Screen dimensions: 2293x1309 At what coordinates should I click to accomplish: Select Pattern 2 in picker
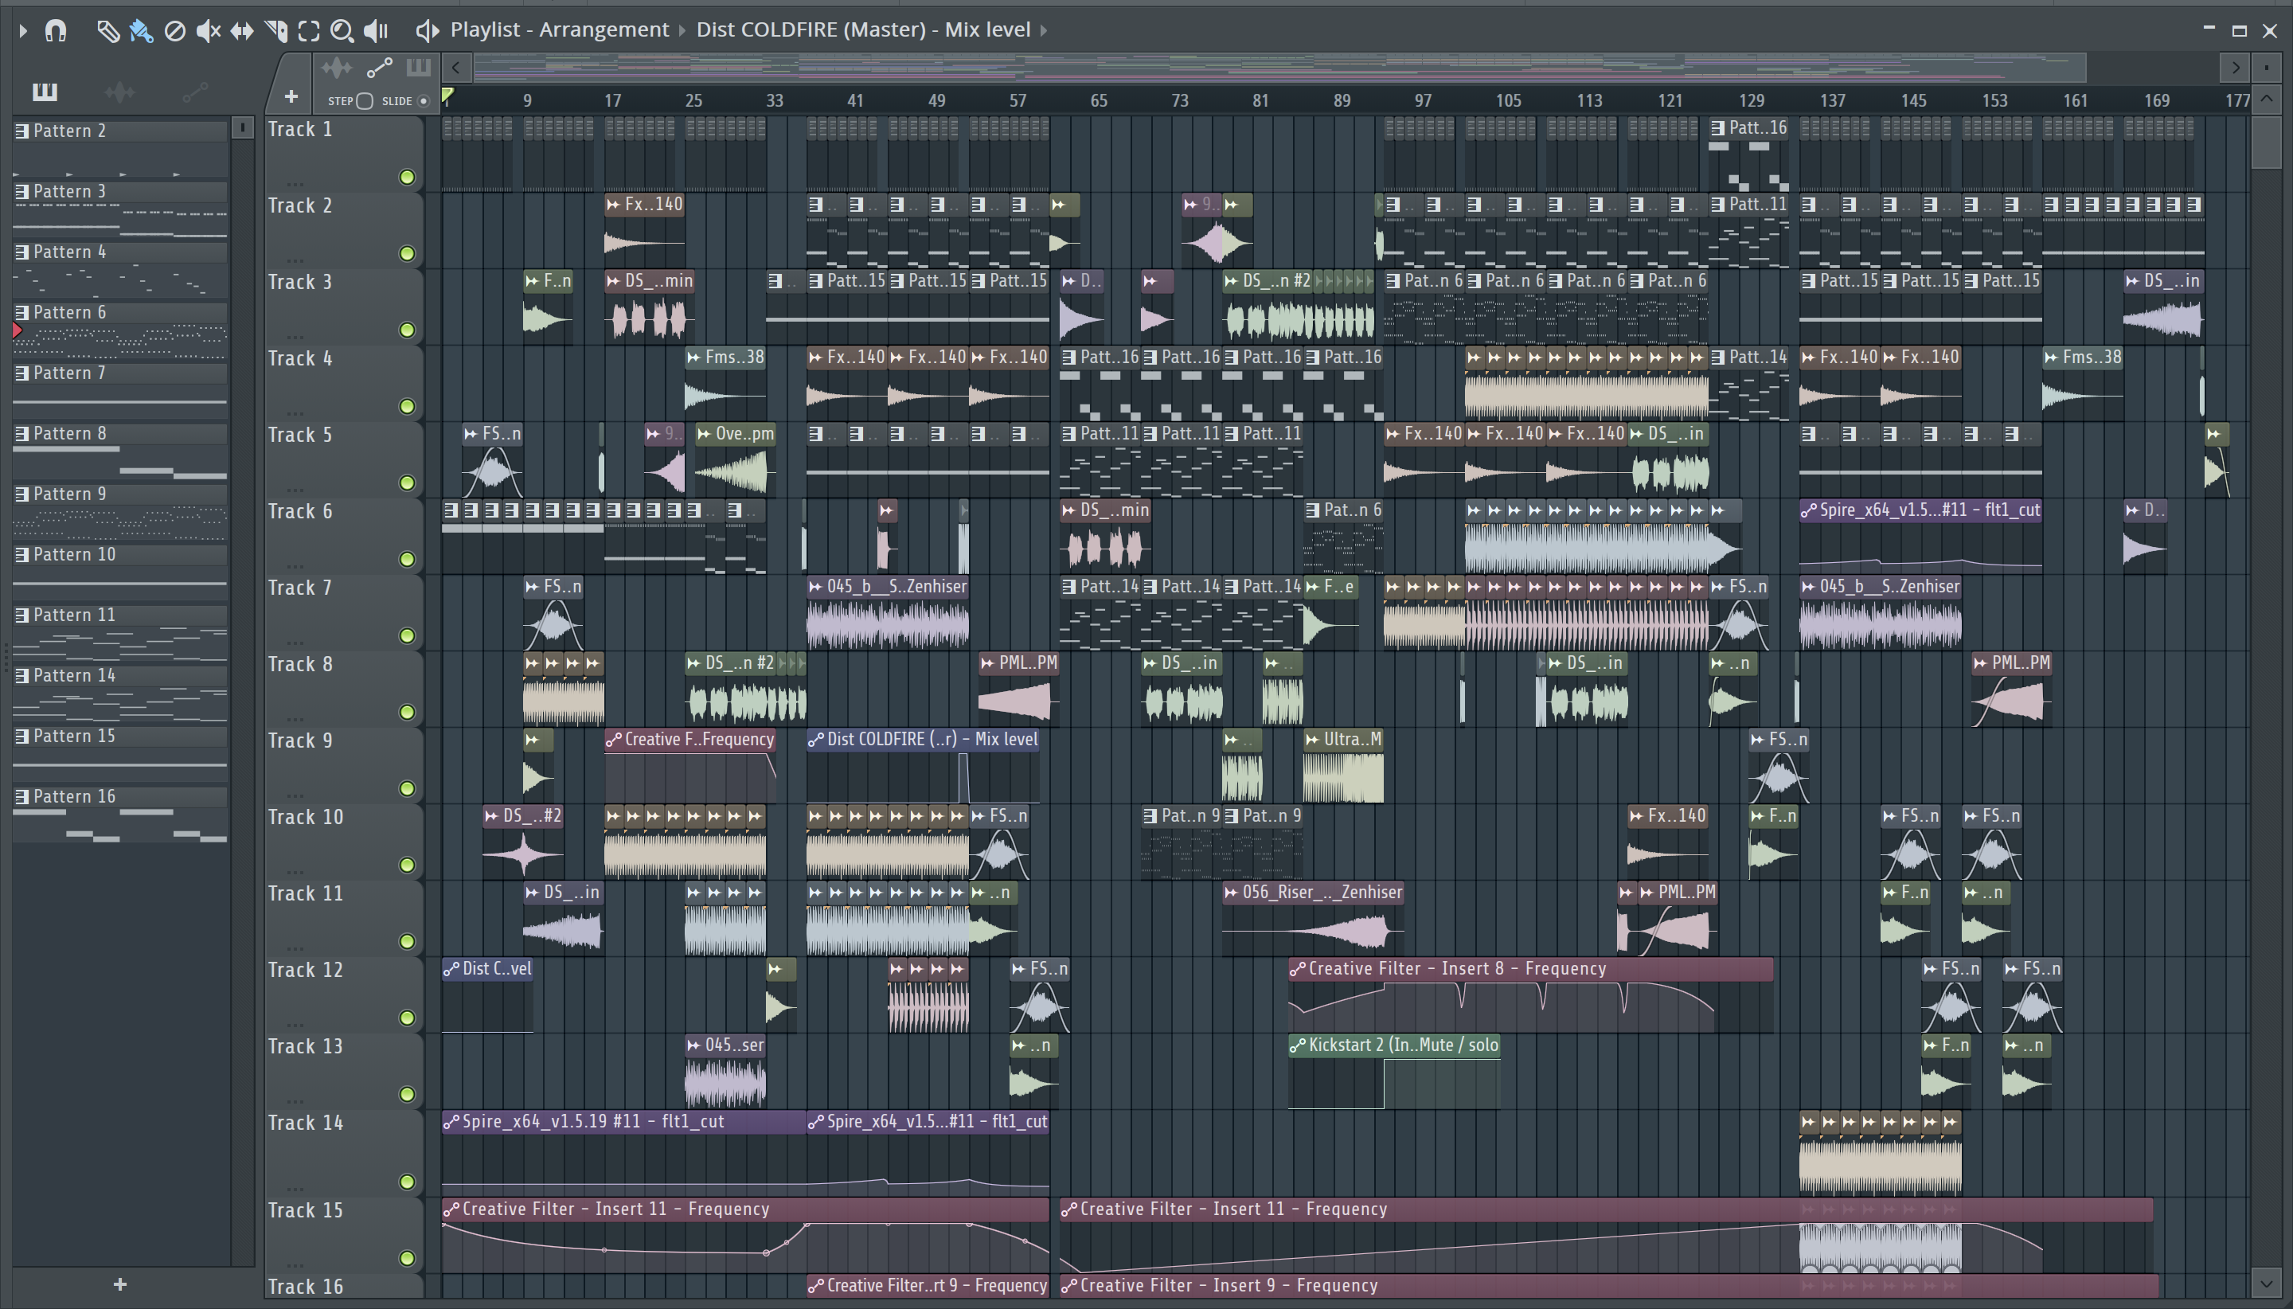click(x=119, y=147)
